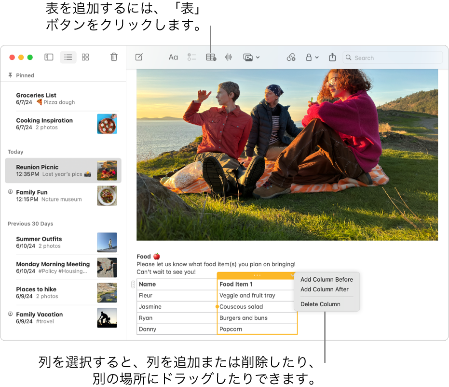Click the Danny cell
Viewport: 449px width, 387px height.
coord(177,329)
